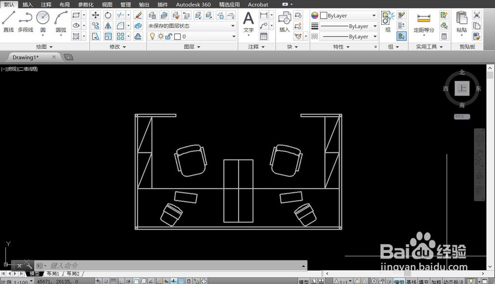Open the ByLayer lineweight dropdown

coord(348,26)
